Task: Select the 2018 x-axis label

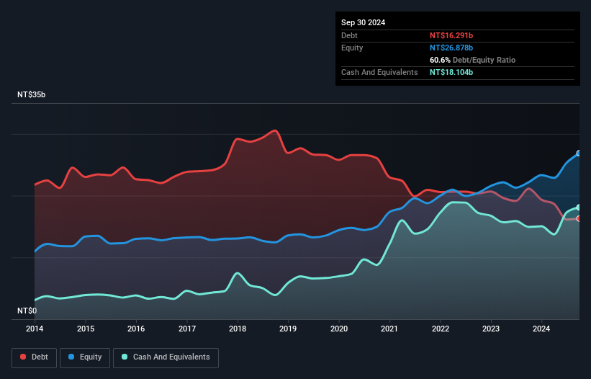Action: coord(238,329)
